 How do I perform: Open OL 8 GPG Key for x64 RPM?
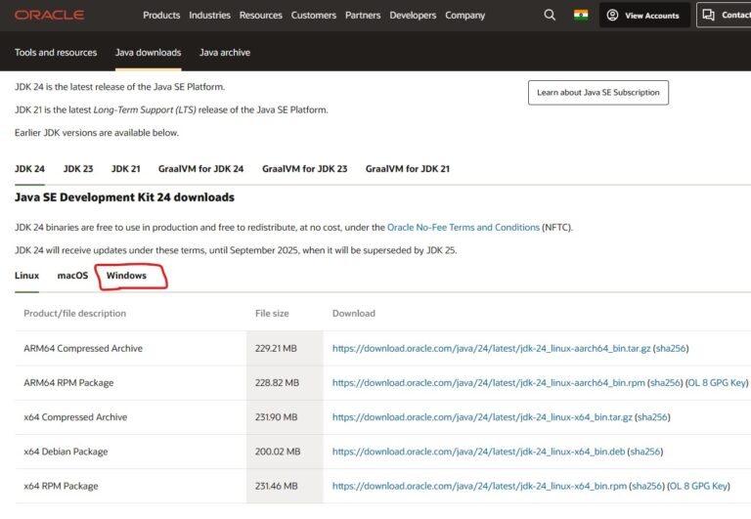tap(698, 486)
